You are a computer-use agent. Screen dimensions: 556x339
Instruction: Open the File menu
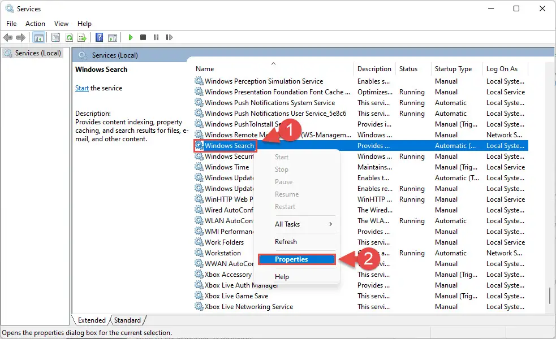[11, 23]
